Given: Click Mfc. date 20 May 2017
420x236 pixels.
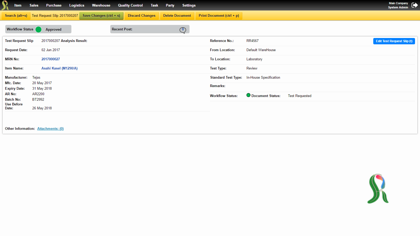Looking at the screenshot, I should (x=42, y=83).
